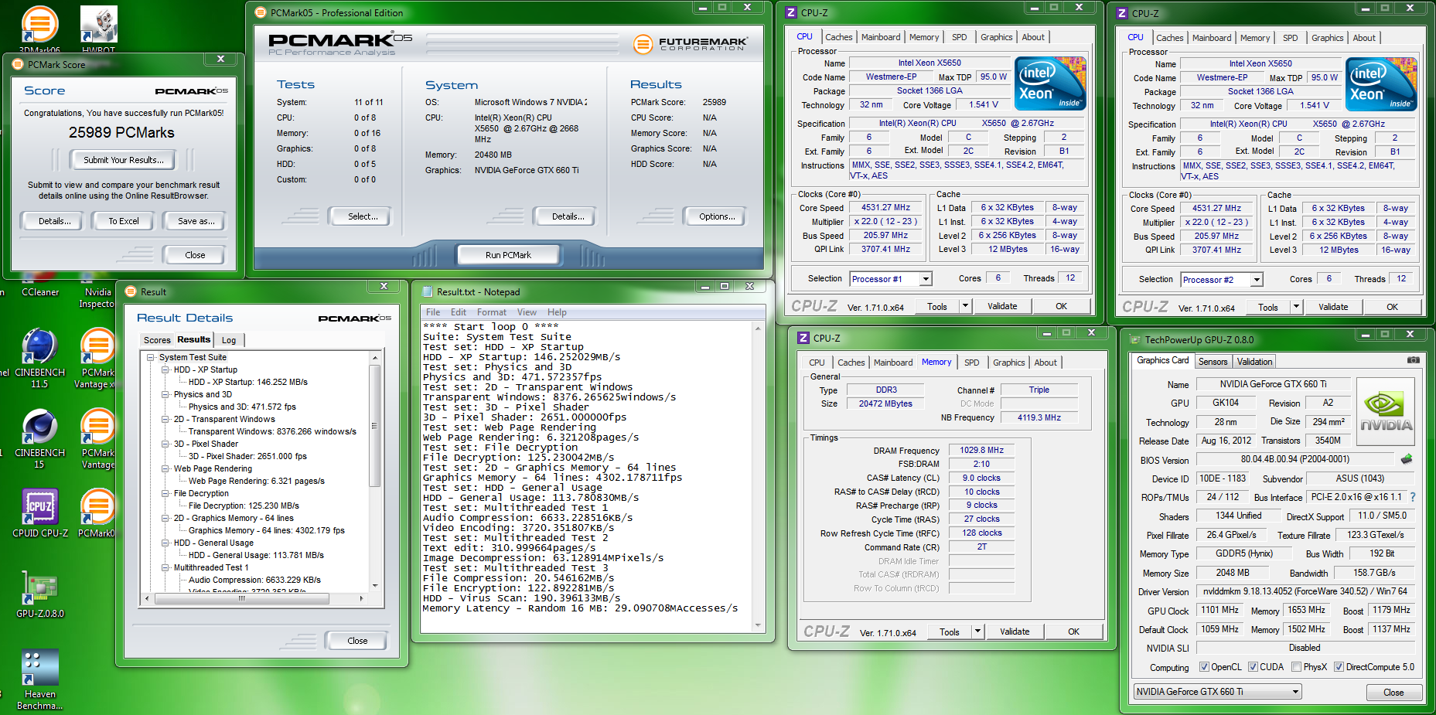Click the BIOS save icon in GPU-Z
The image size is (1436, 715).
pos(1407,459)
